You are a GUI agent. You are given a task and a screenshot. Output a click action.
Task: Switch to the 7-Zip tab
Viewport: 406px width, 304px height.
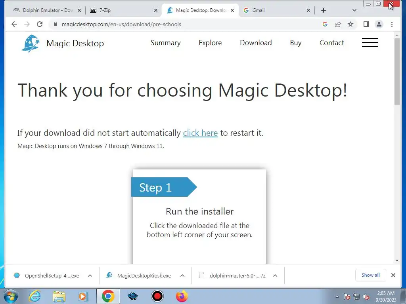click(123, 10)
